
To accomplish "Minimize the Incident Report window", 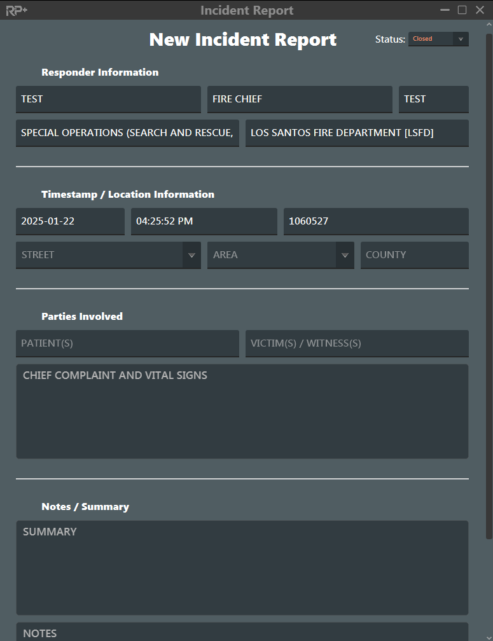I will pyautogui.click(x=445, y=10).
